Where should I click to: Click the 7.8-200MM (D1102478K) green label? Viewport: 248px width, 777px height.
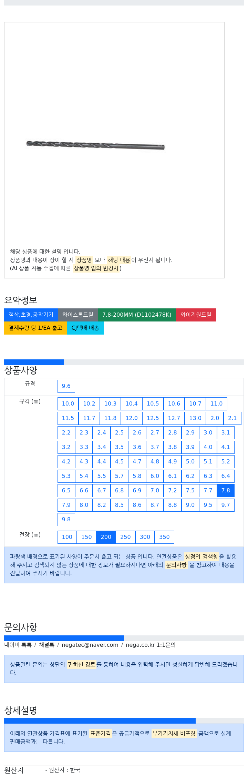point(137,315)
